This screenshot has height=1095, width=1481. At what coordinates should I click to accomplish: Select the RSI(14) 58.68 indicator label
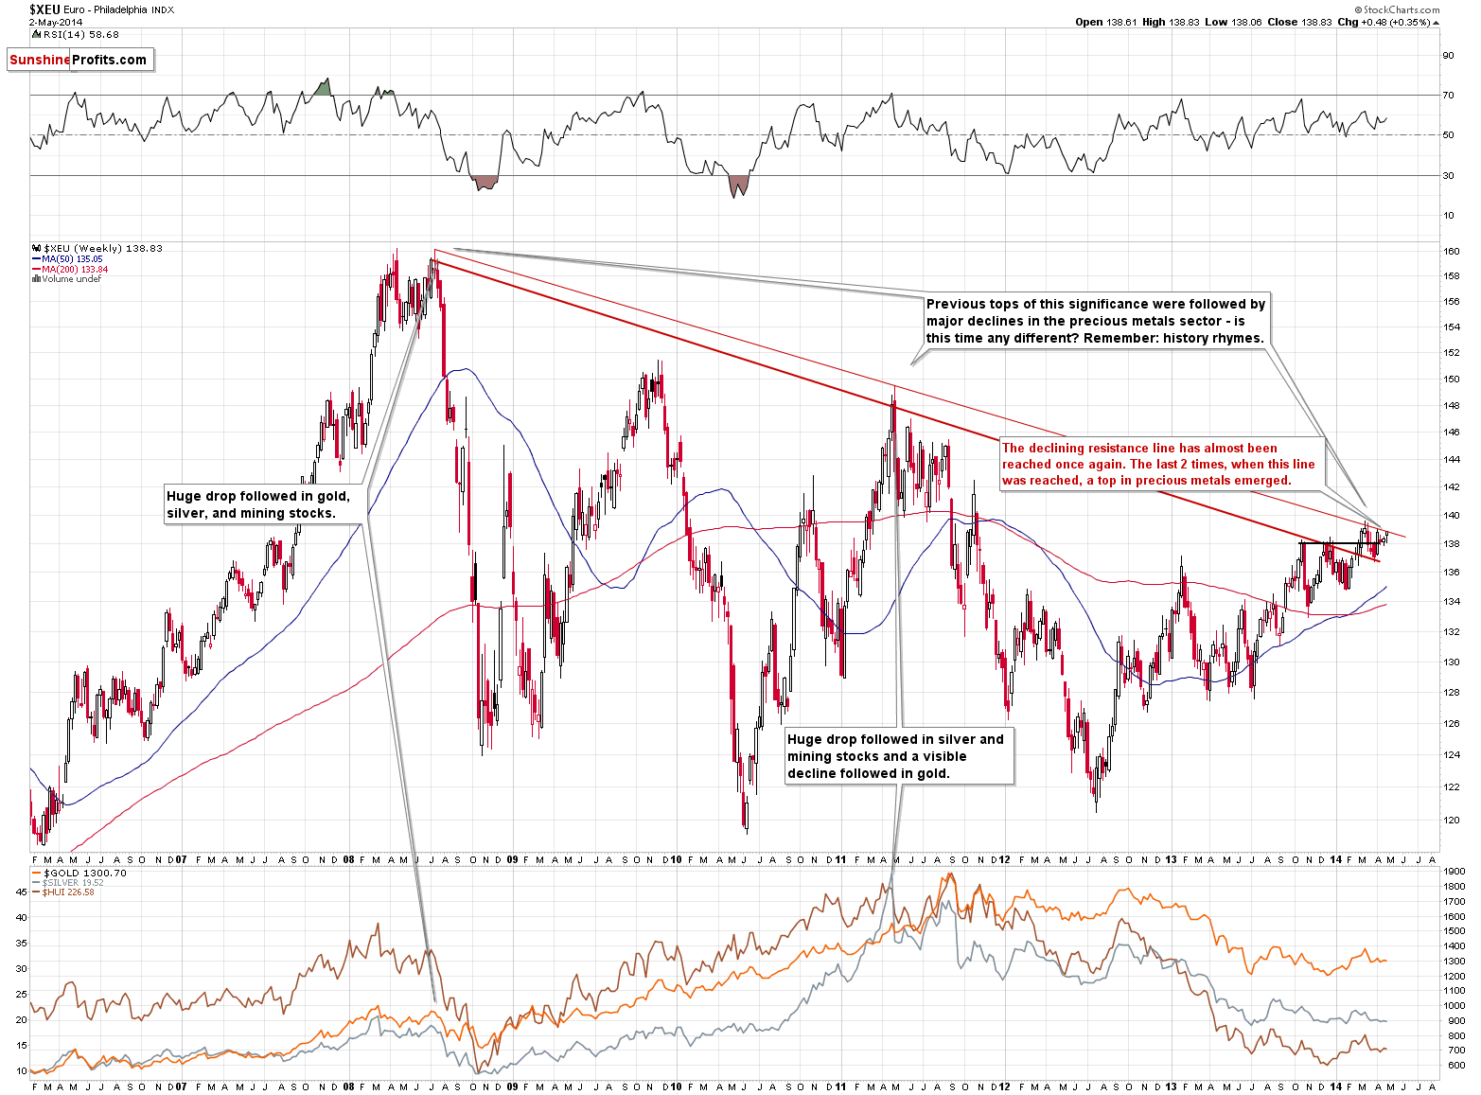pos(78,34)
